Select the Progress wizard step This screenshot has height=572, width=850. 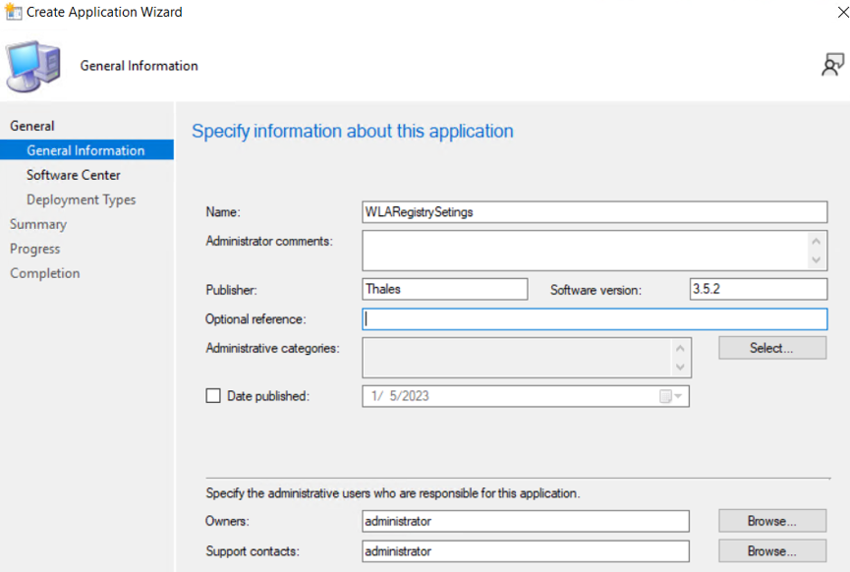click(x=35, y=249)
